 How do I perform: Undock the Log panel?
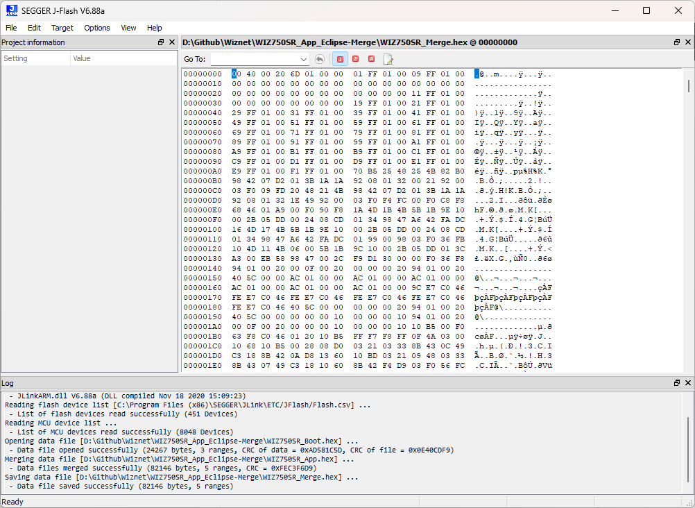click(x=677, y=382)
